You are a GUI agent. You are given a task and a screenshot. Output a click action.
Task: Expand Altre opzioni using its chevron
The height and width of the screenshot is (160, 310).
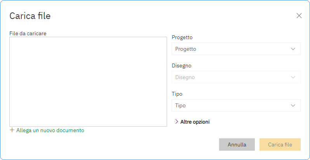coord(176,122)
